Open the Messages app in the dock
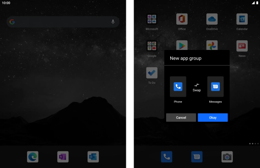Image resolution: width=260 pixels, height=168 pixels. [197, 157]
